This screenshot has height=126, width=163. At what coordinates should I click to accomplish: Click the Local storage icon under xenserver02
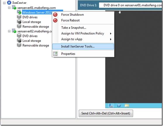[19, 40]
